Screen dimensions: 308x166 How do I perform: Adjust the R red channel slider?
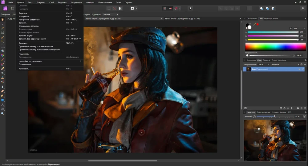tap(273, 32)
